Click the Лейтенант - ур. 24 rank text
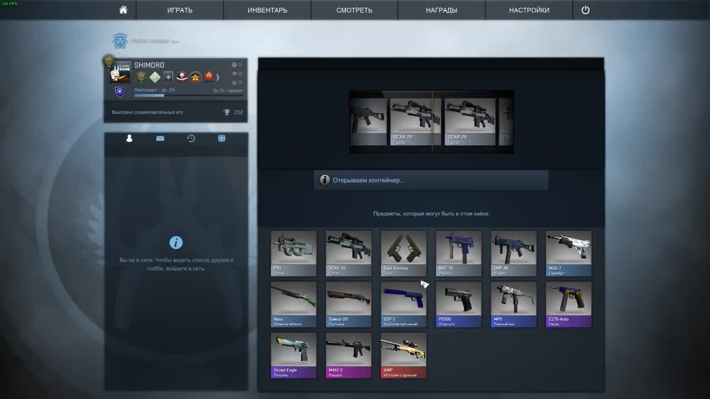The image size is (710, 399). tap(154, 90)
